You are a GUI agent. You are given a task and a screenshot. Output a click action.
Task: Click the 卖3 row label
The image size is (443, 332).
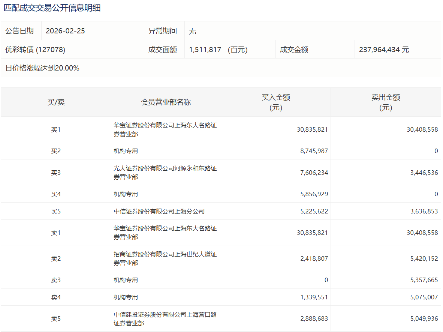click(56, 280)
